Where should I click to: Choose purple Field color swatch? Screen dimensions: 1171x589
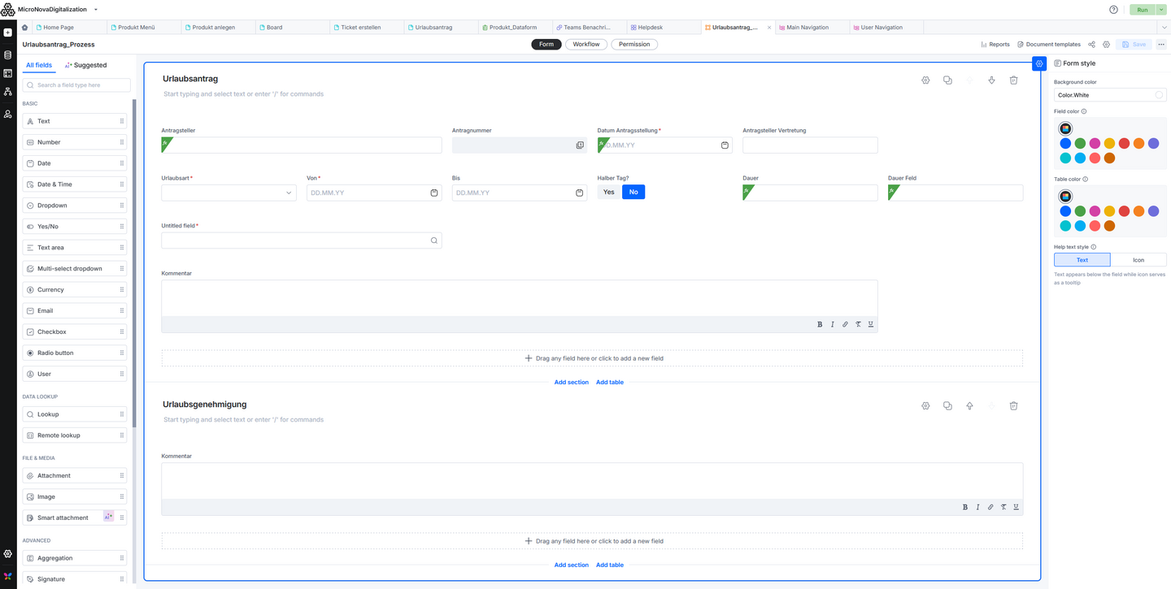[1153, 144]
